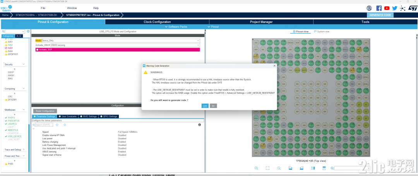
Task: Fit chip to screen with best-fit icon
Action: click(268, 168)
